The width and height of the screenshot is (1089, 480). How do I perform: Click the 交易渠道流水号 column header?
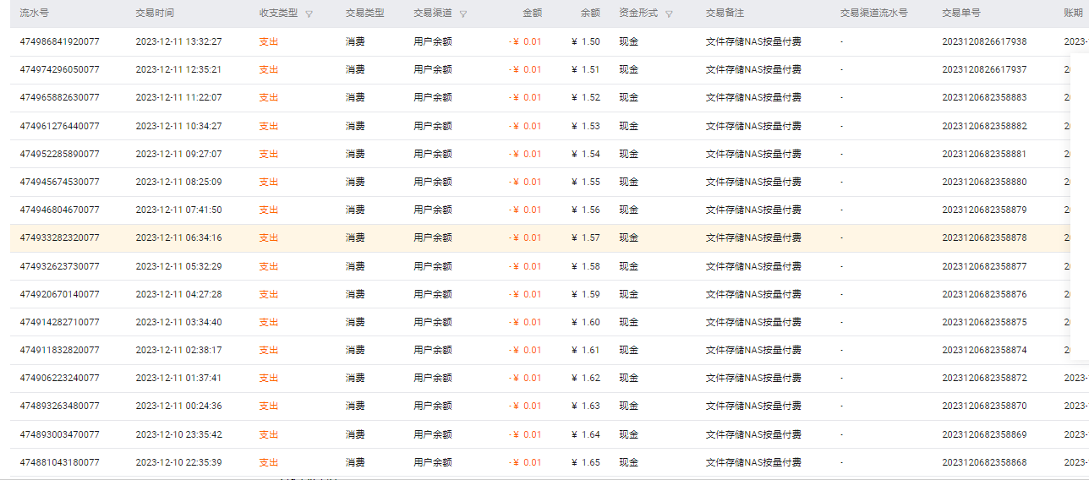874,14
